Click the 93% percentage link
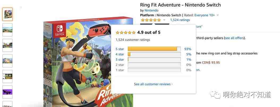Image resolution: width=280 pixels, height=107 pixels. coord(188,49)
